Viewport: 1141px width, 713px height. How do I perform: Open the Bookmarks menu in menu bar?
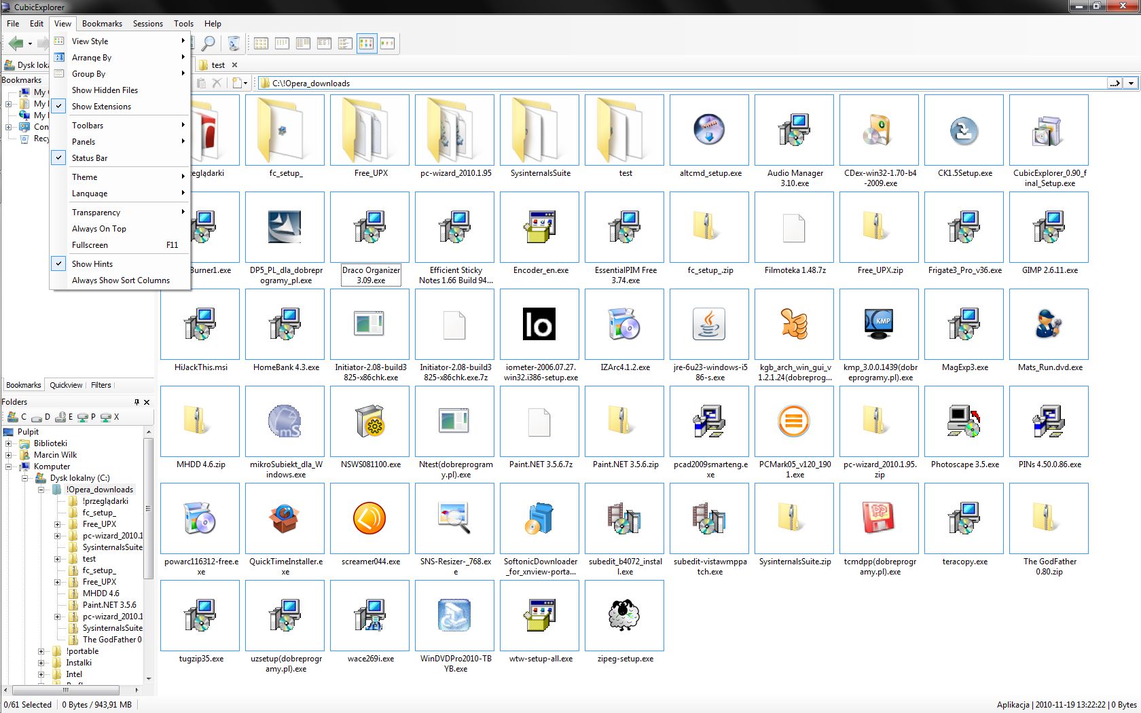tap(102, 23)
